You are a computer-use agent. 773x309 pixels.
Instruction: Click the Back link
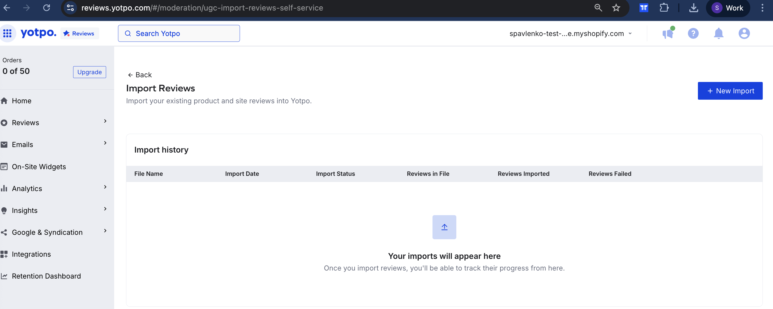[140, 75]
